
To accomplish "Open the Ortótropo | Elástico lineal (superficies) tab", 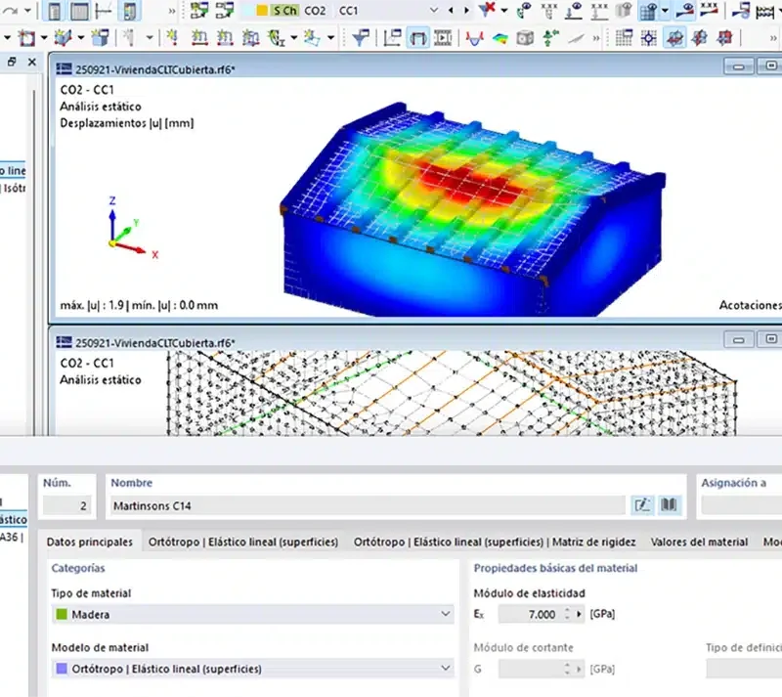I will click(243, 542).
